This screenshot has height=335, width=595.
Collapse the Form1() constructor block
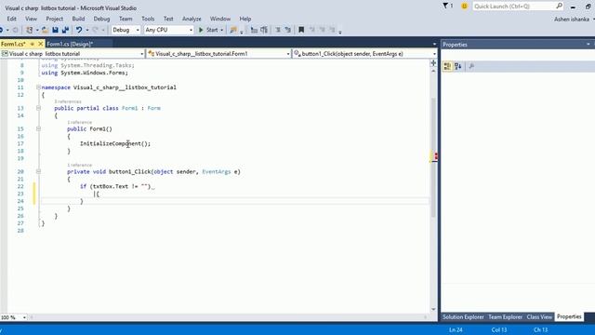(38, 128)
